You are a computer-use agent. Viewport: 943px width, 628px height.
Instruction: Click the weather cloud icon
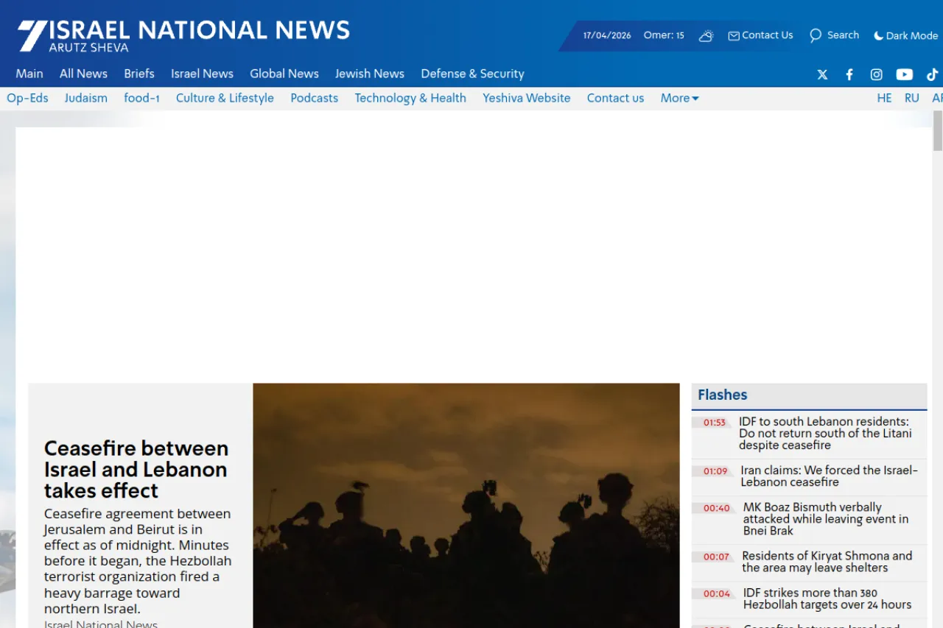706,35
